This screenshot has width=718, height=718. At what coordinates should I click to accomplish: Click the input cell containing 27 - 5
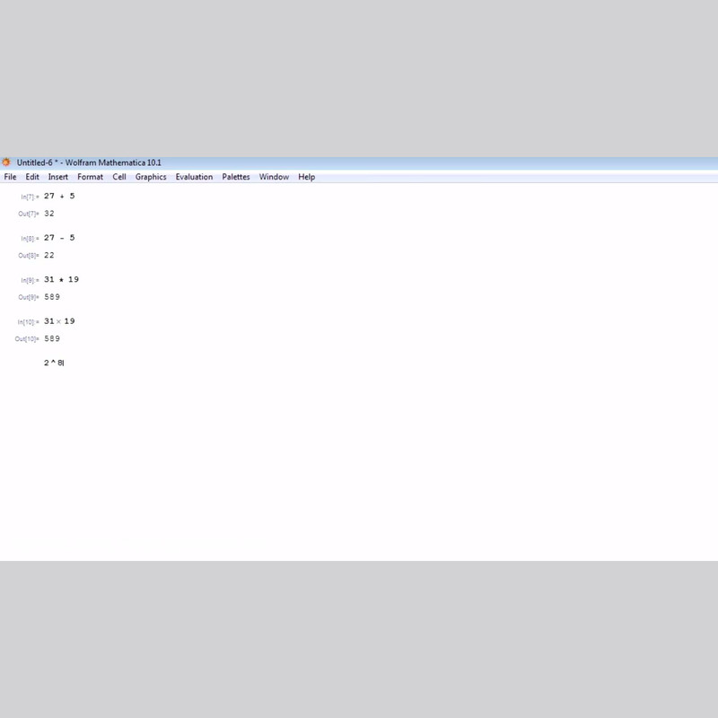coord(59,238)
